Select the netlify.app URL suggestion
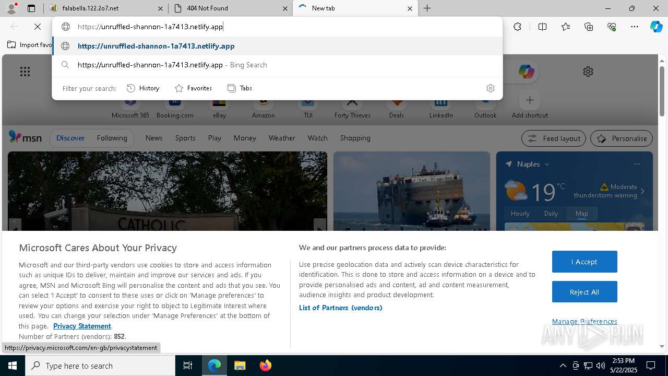 point(277,46)
